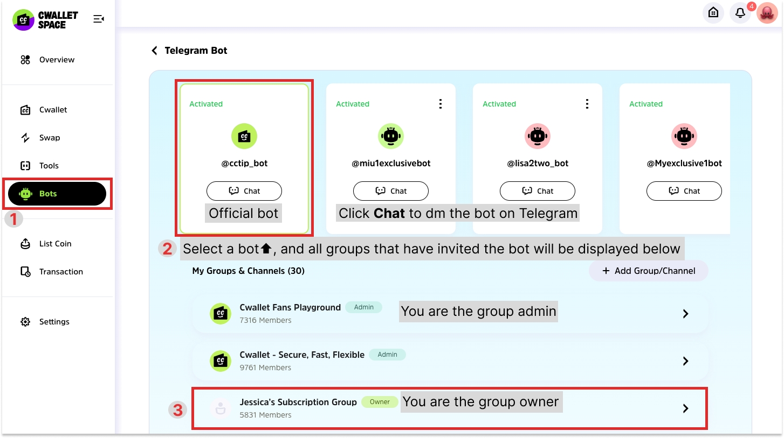Open options menu for @lisa2two_bot
Image resolution: width=784 pixels, height=438 pixels.
click(x=587, y=104)
